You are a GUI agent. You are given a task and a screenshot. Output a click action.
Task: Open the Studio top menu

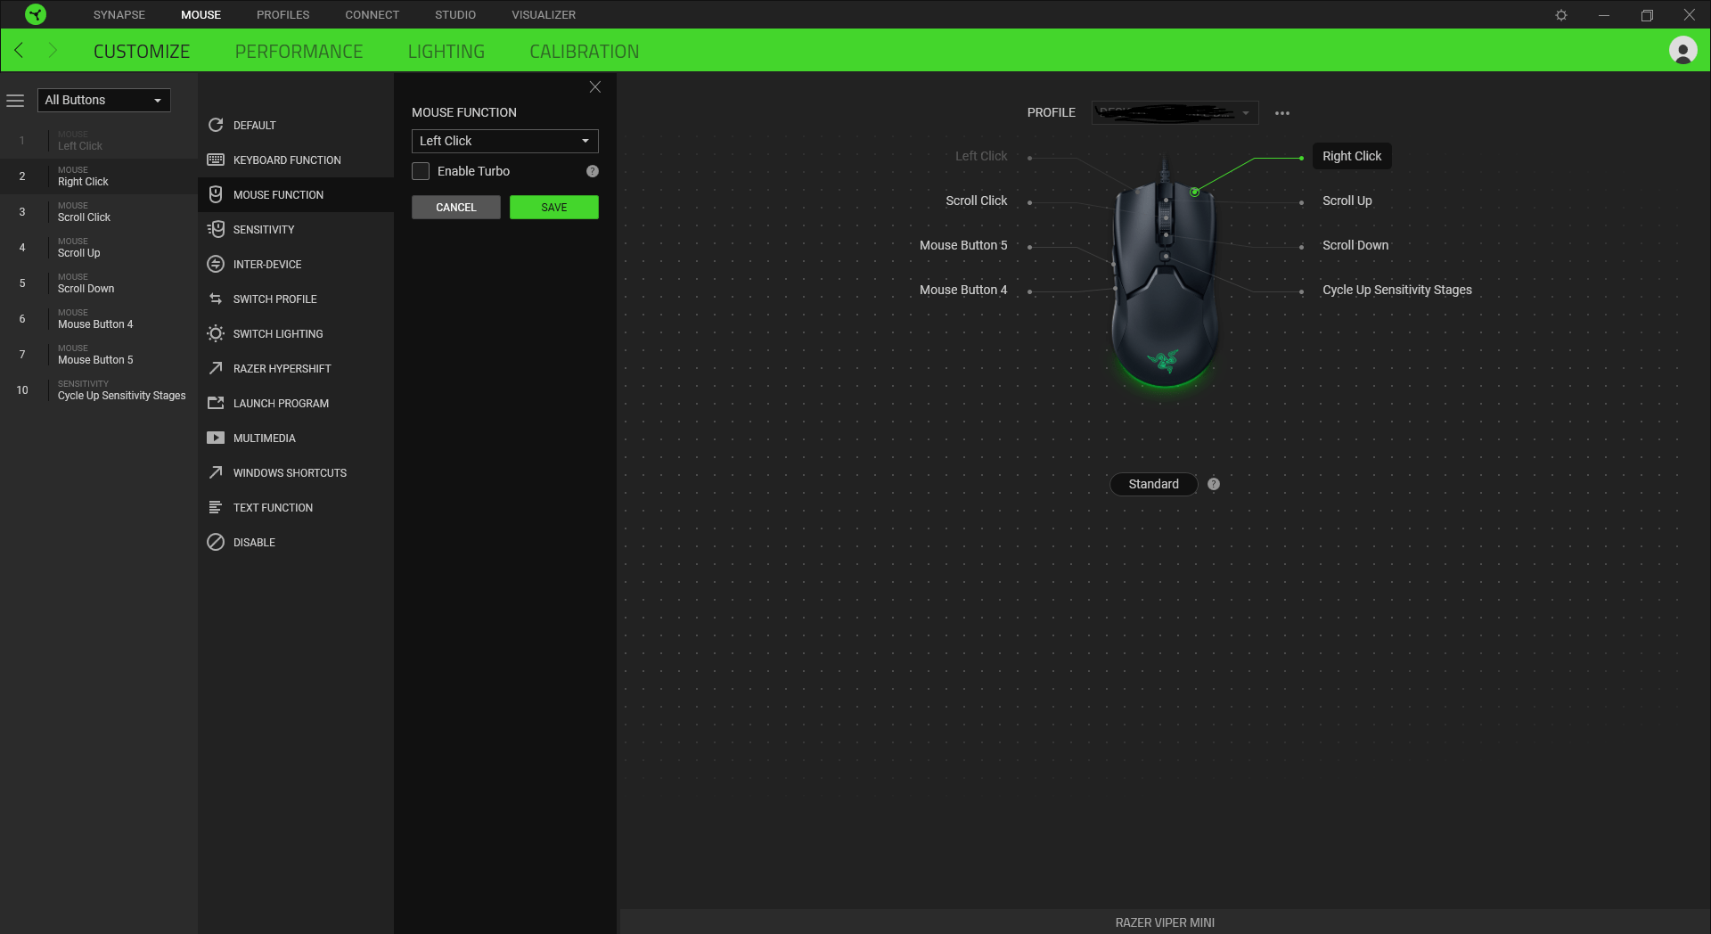pos(455,15)
